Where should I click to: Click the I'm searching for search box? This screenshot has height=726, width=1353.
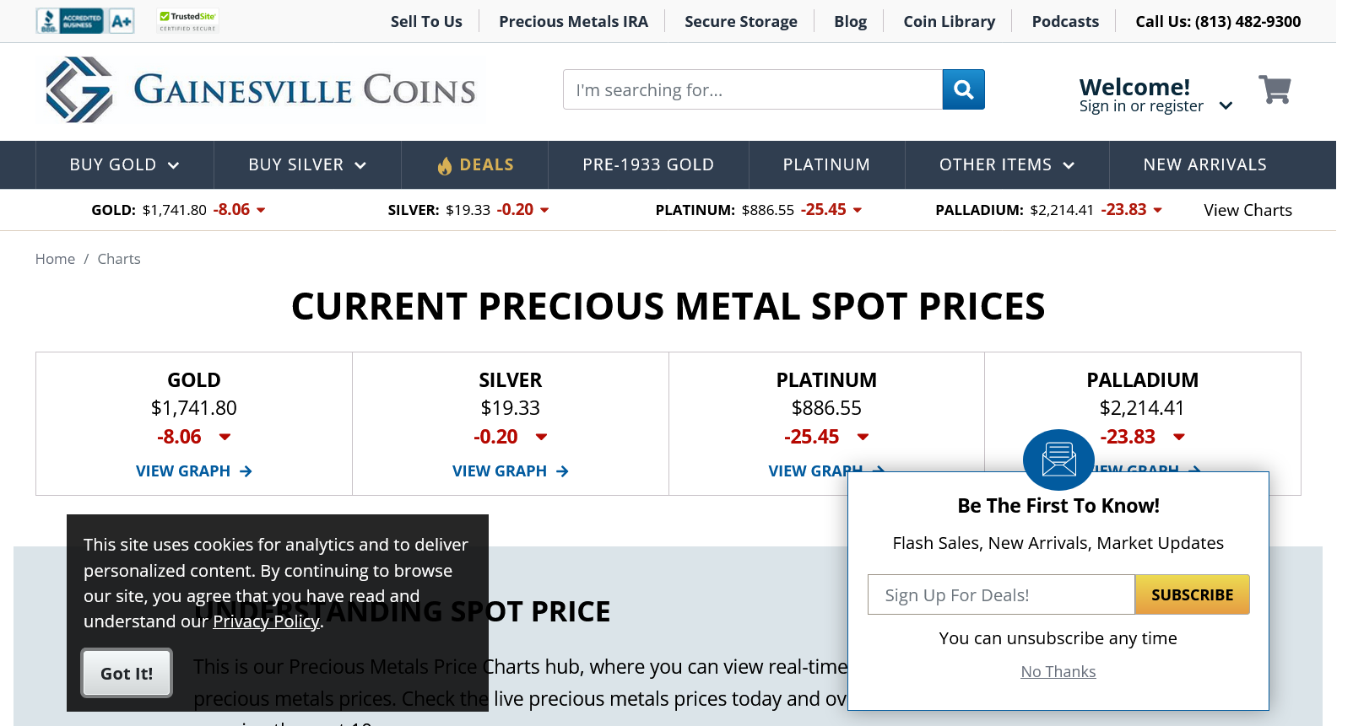[752, 89]
